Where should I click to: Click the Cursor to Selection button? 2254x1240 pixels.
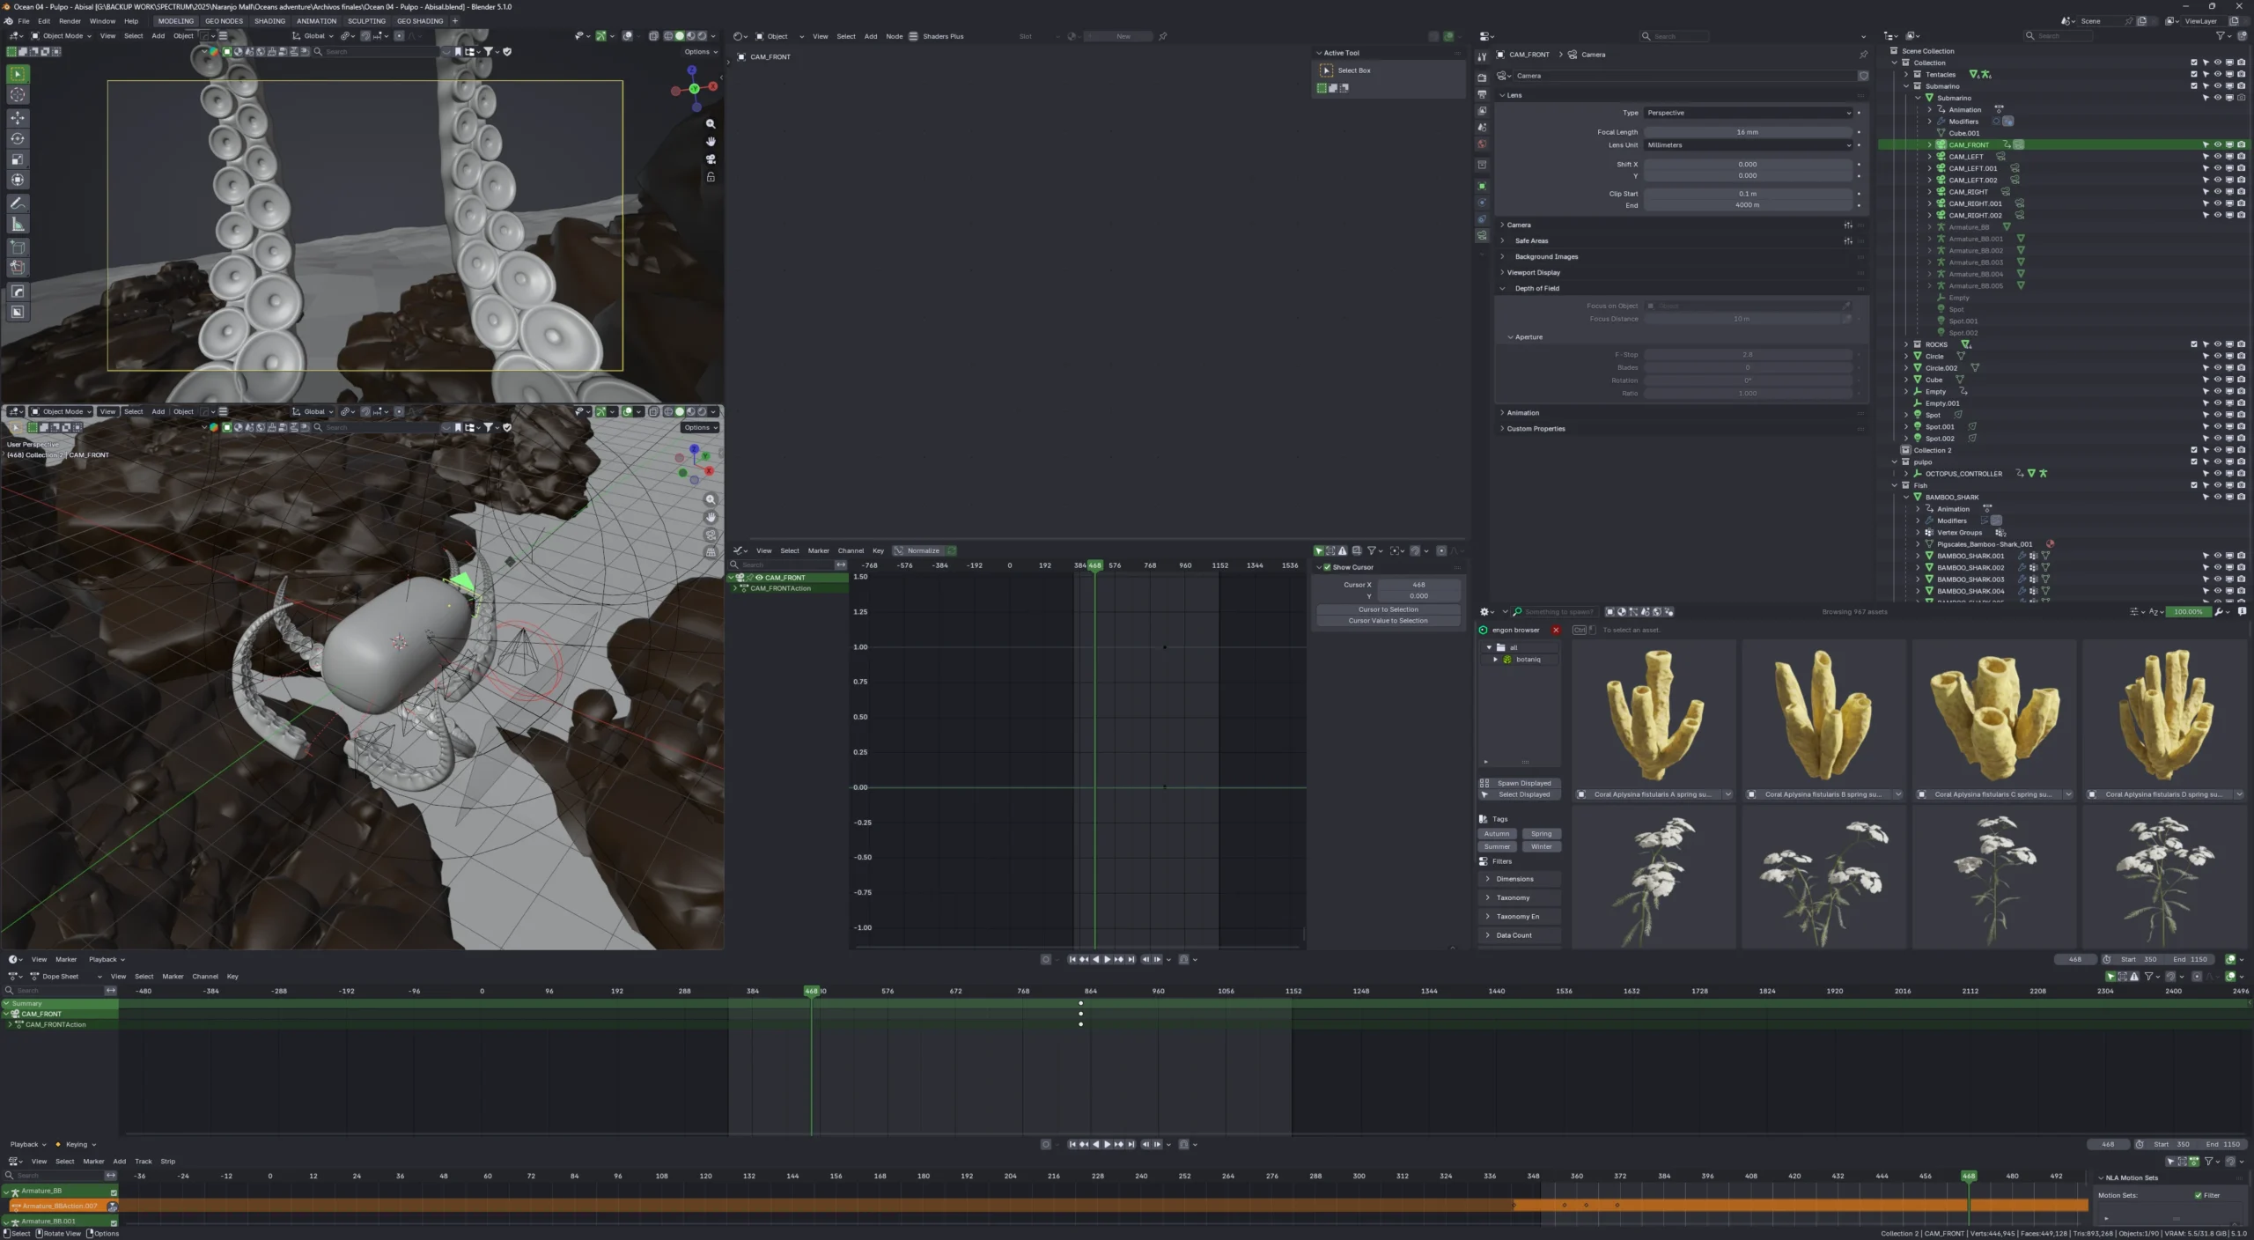[x=1388, y=609]
